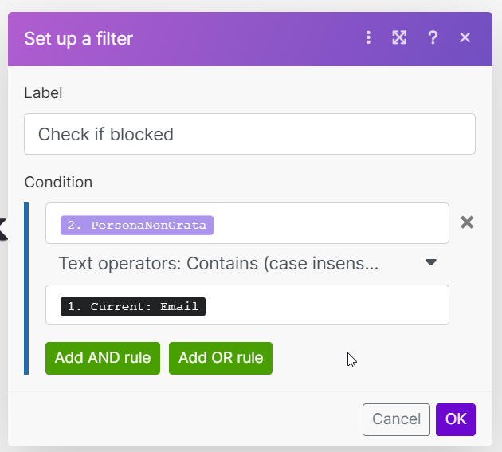The image size is (502, 452).
Task: Click the Label heading text above the field
Action: [43, 92]
